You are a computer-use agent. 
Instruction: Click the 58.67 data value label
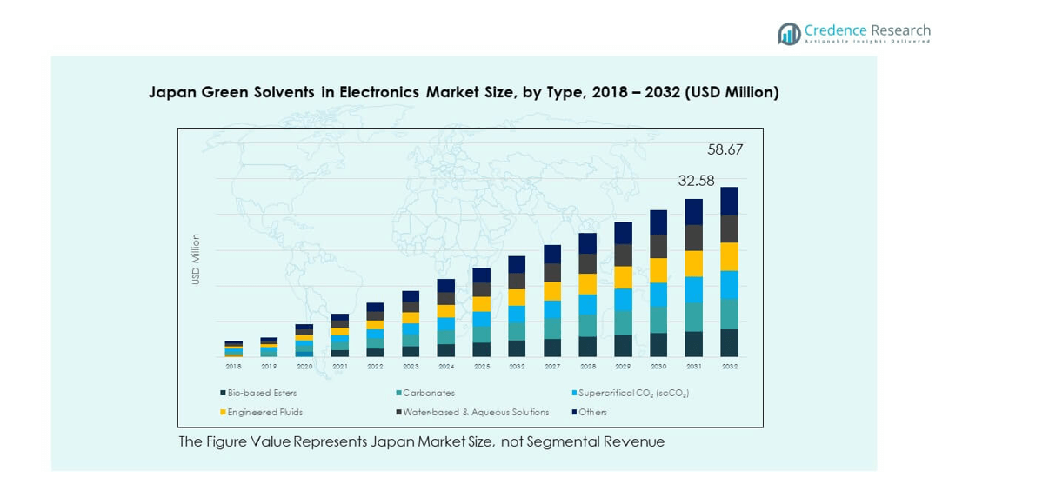coord(725,149)
